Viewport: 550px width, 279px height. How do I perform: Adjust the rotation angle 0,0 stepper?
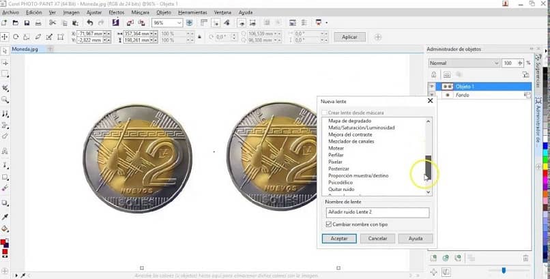[x=233, y=37]
